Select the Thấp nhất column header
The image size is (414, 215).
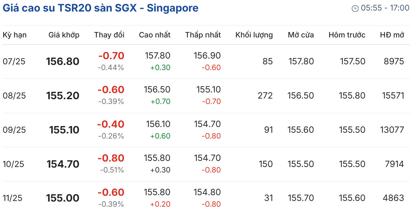click(x=203, y=35)
